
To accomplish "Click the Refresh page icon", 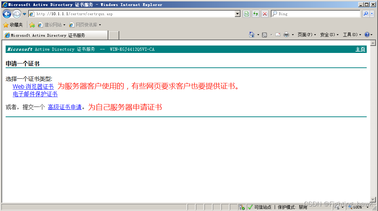I will (256, 14).
